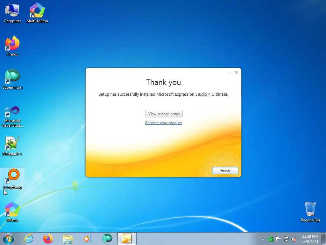Image resolution: width=326 pixels, height=245 pixels.
Task: Select the Microsoft Visual Studio shortcut
Action: pos(12,117)
